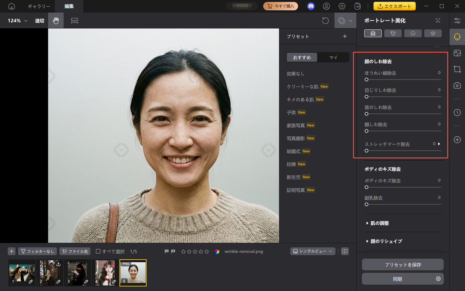Toggle the flag pick icon
Viewport: 465px width, 291px height.
tap(167, 251)
